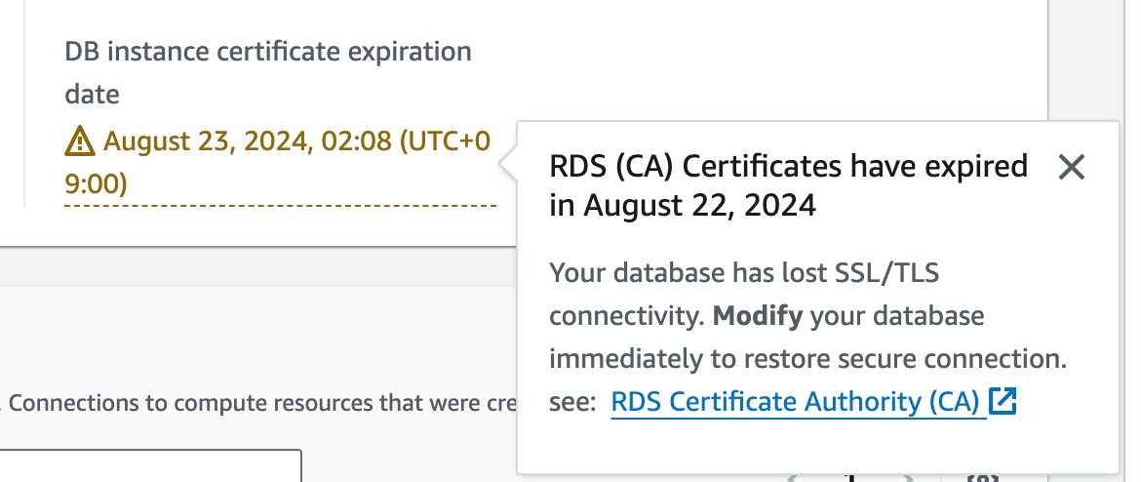The image size is (1141, 482).
Task: Open the RDS Certificate Authority (CA) link
Action: (x=796, y=402)
